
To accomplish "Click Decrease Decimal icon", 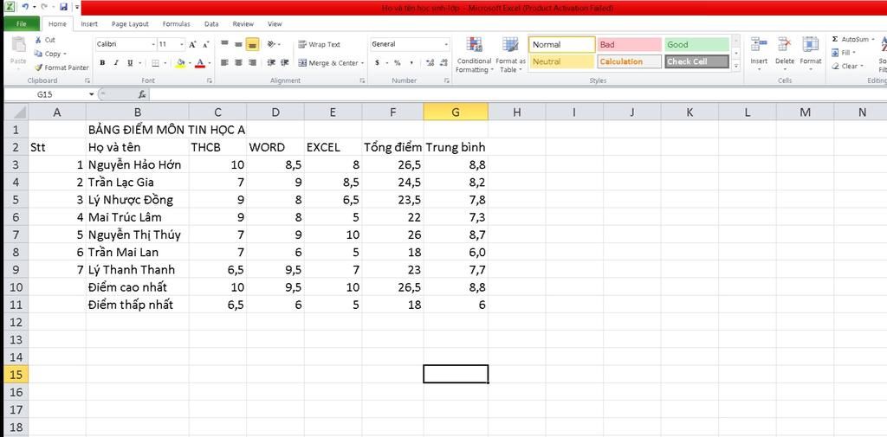I will (443, 63).
